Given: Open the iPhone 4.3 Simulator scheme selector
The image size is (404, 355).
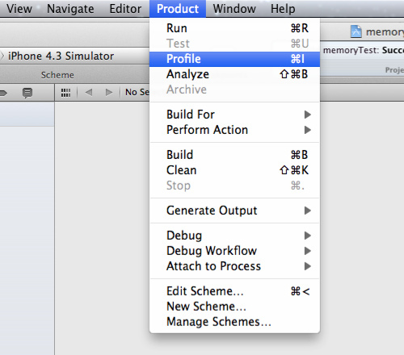Looking at the screenshot, I should (61, 56).
